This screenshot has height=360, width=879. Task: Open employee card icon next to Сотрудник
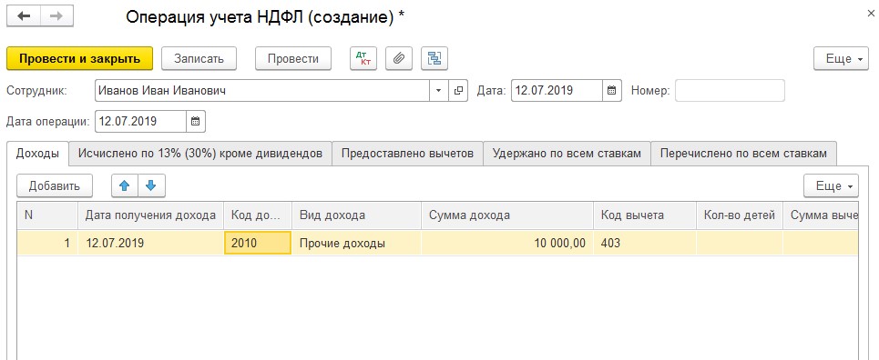[458, 90]
